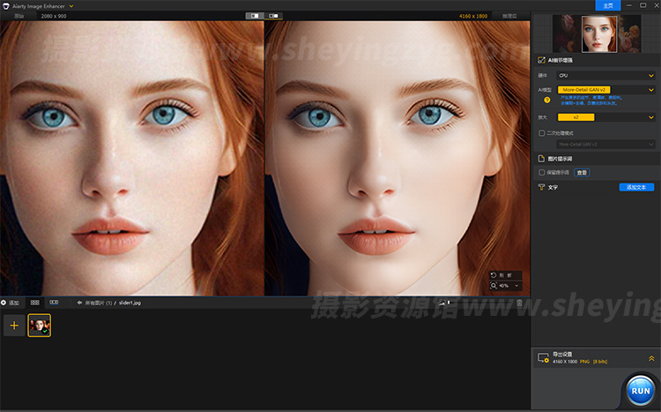The image size is (661, 412).
Task: Enable the two-pass processing mode checkbox
Action: 542,133
